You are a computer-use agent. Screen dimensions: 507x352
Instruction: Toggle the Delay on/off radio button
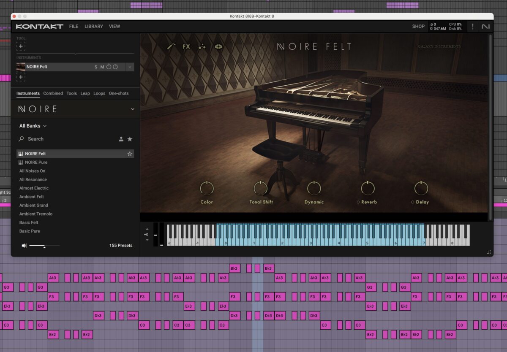pyautogui.click(x=413, y=202)
